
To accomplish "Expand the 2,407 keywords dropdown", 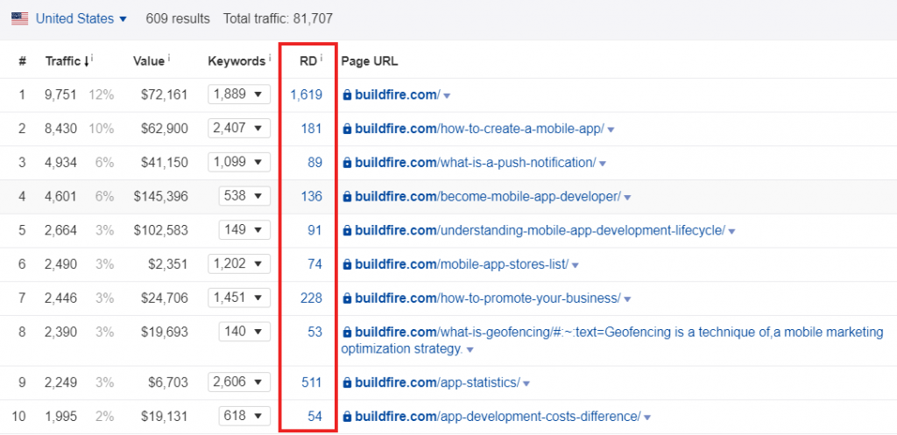I will (x=239, y=129).
